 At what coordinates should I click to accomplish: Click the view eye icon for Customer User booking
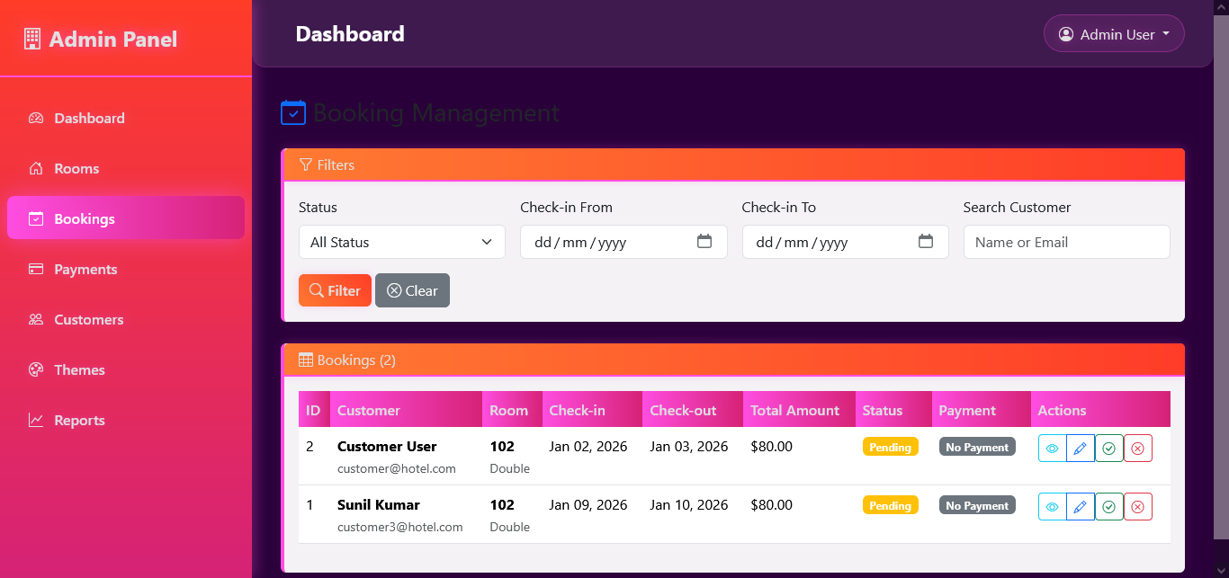click(1052, 448)
